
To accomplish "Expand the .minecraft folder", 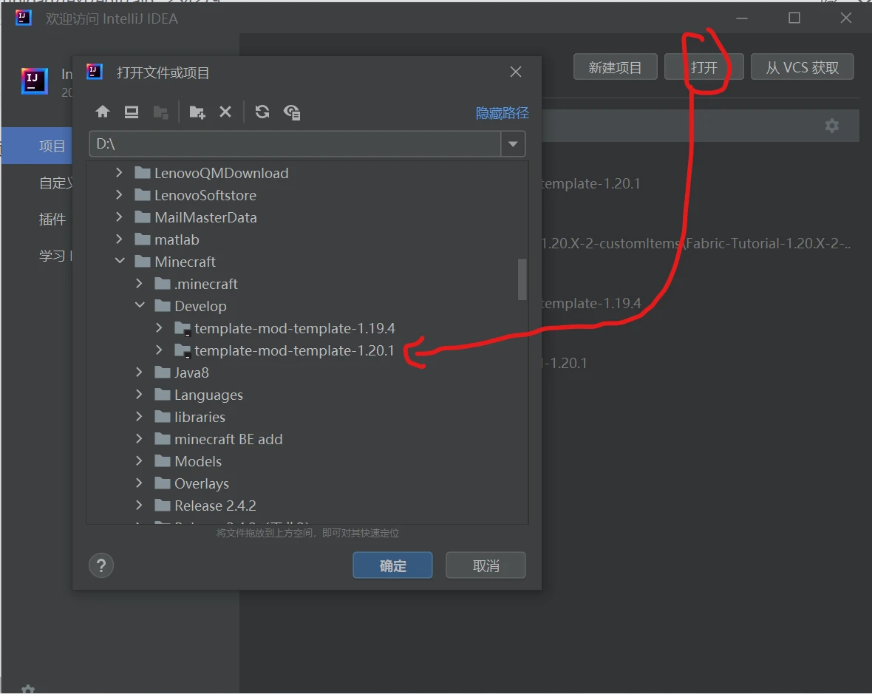I will click(x=139, y=284).
